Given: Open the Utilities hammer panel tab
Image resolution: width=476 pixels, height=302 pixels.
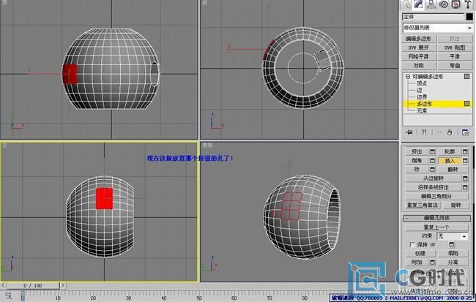Looking at the screenshot, I should [468, 4].
